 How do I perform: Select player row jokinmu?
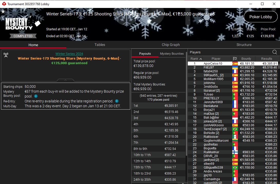(233, 83)
